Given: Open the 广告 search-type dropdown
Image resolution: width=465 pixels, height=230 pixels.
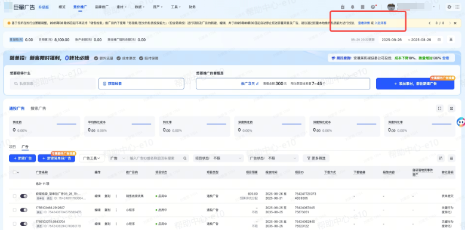Looking at the screenshot, I should (x=118, y=158).
